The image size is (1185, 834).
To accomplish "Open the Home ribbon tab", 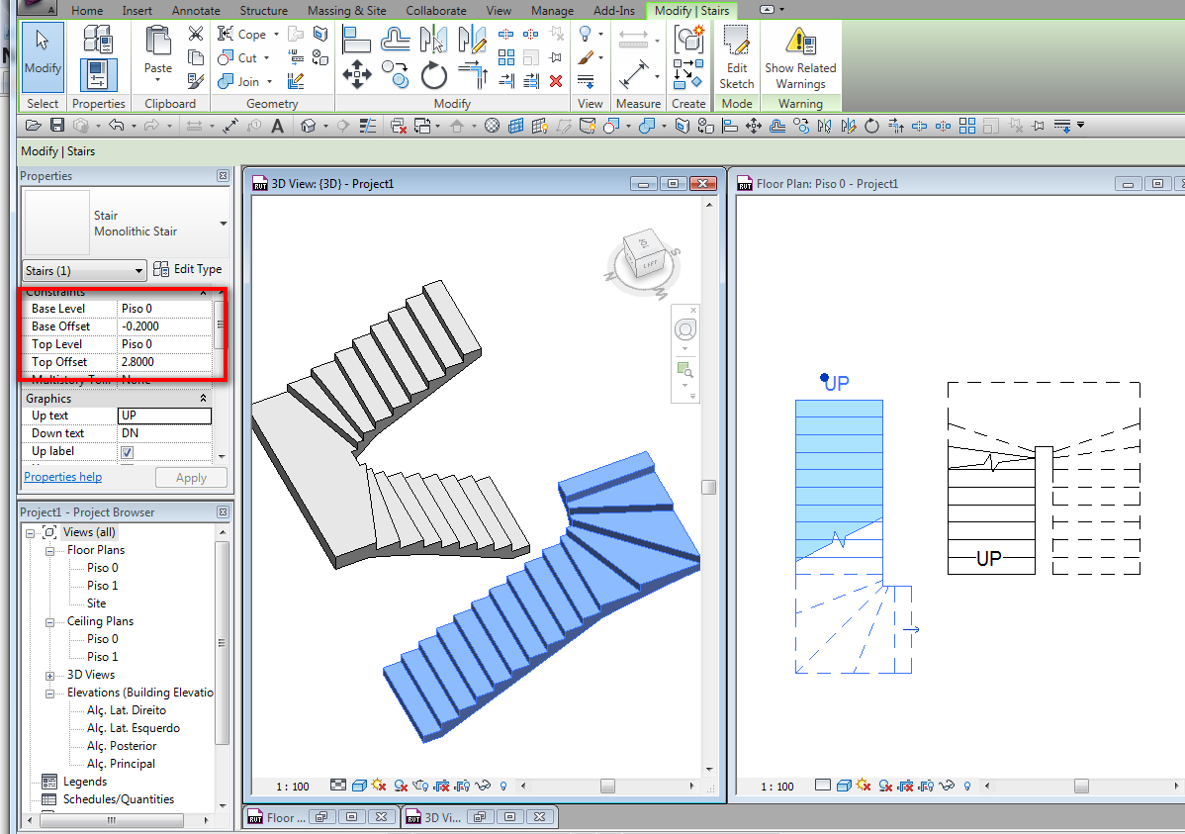I will point(87,11).
